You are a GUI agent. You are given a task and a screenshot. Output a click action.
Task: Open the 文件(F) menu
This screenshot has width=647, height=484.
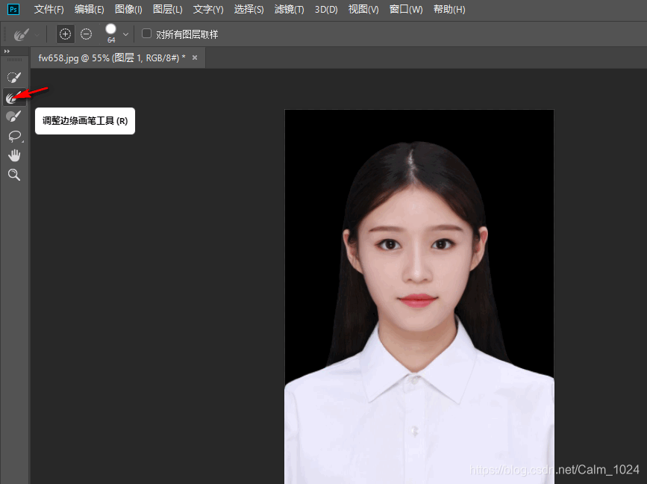point(49,9)
